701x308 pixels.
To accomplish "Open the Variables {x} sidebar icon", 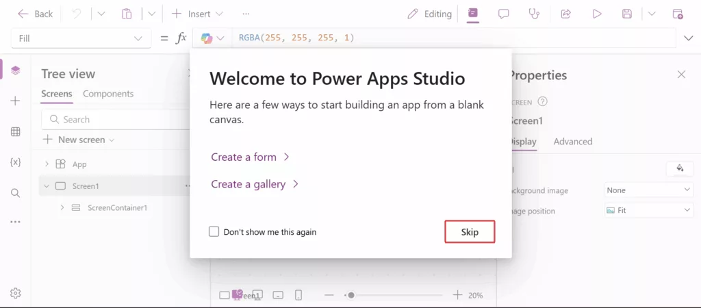I will tap(15, 162).
